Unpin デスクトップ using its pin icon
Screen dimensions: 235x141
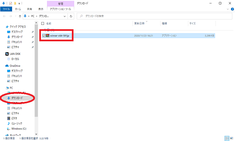(33, 32)
